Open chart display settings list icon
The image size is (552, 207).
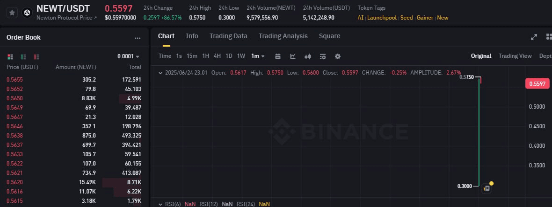click(323, 56)
